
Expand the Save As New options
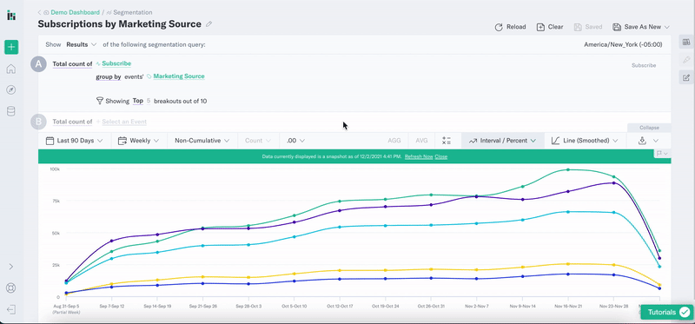coord(666,27)
